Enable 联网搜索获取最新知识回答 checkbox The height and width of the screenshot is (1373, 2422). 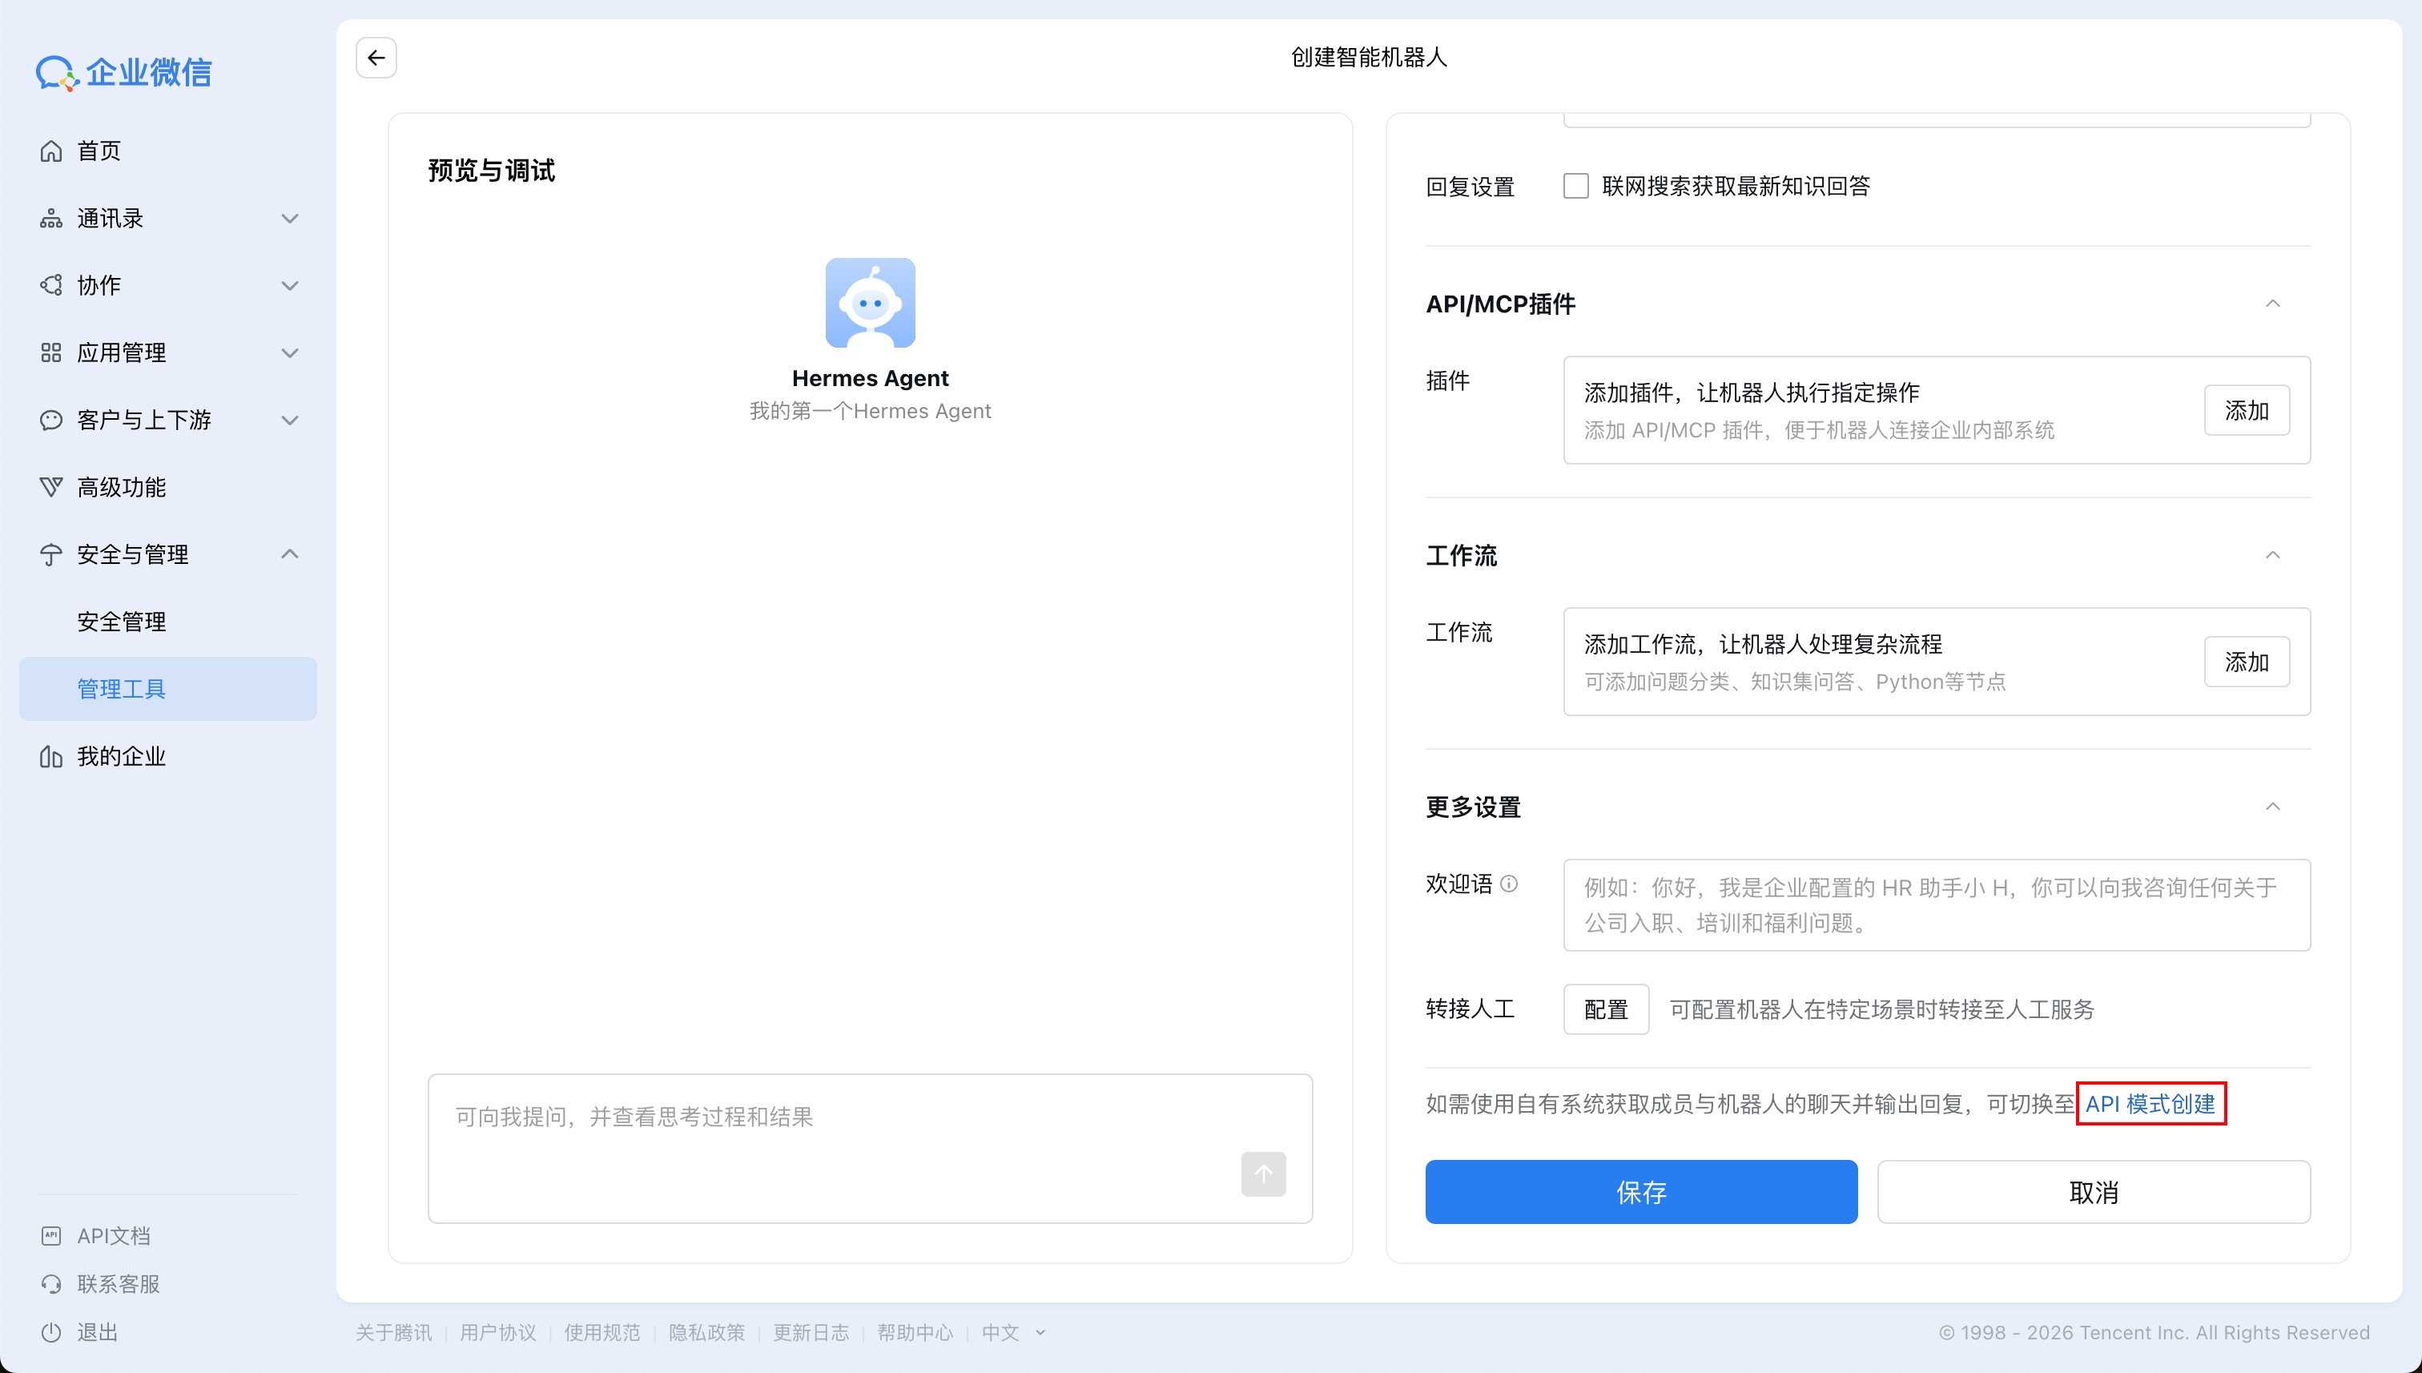pyautogui.click(x=1575, y=186)
